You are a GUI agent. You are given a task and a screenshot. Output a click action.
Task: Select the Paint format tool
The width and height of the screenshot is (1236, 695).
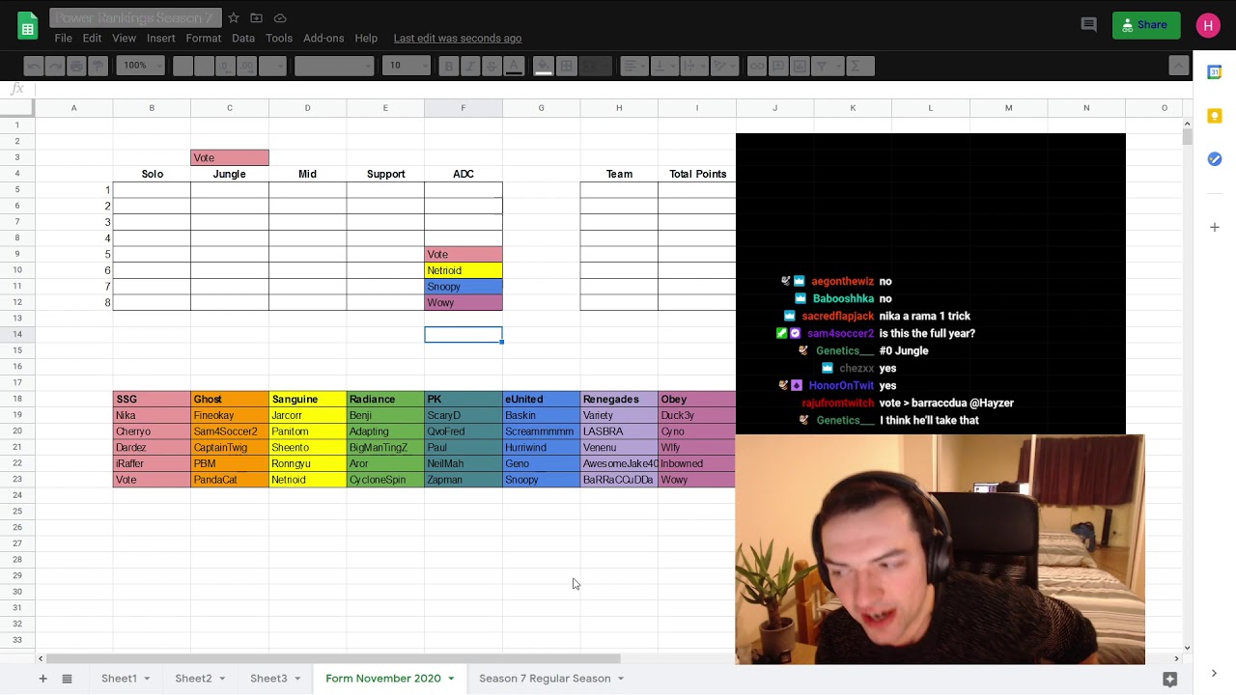click(98, 66)
